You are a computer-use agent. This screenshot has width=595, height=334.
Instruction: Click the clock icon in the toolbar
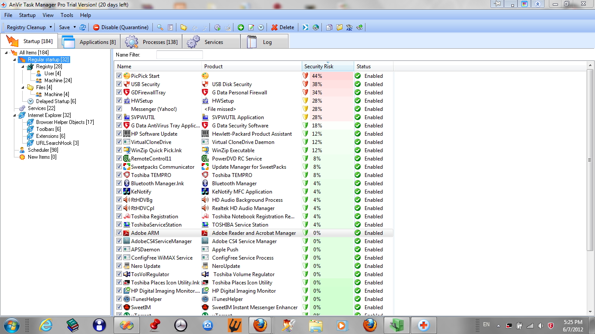[x=261, y=27]
